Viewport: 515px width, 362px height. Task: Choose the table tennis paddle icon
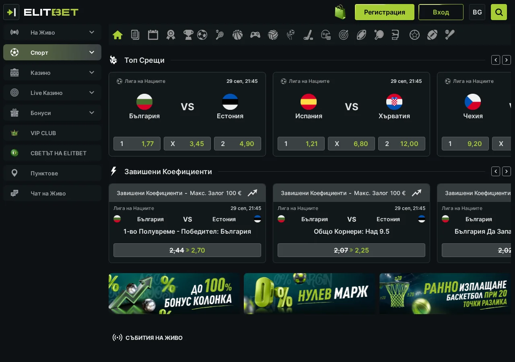point(379,35)
